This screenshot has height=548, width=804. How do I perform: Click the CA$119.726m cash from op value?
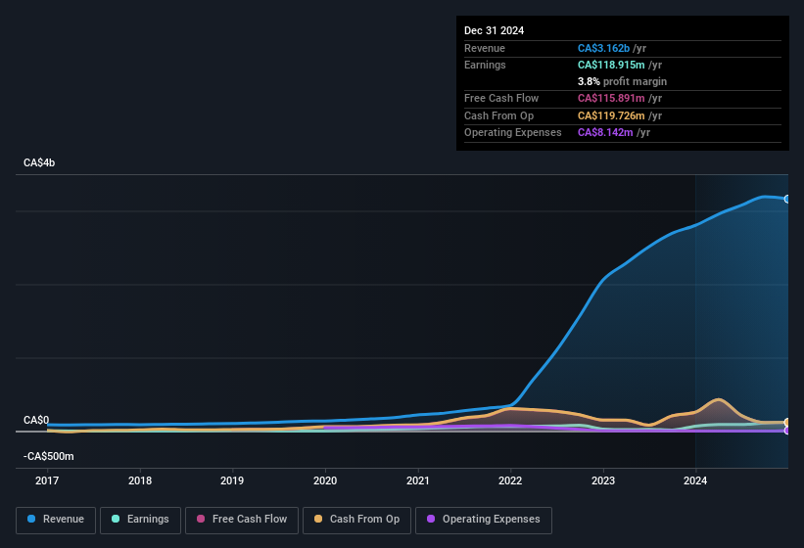(611, 115)
